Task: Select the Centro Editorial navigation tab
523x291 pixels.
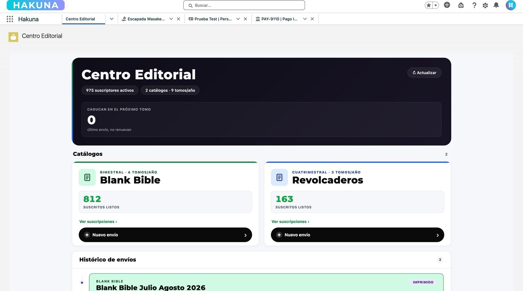Action: (80, 19)
